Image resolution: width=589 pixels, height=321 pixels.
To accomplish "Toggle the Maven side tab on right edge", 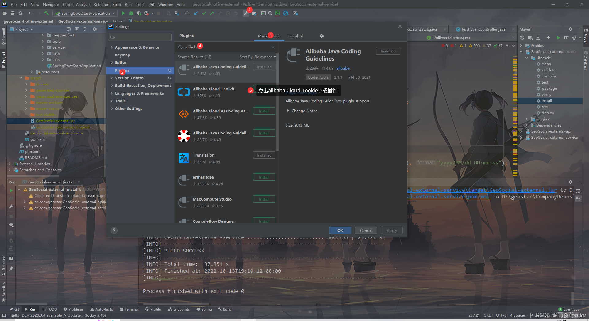I will tap(586, 37).
